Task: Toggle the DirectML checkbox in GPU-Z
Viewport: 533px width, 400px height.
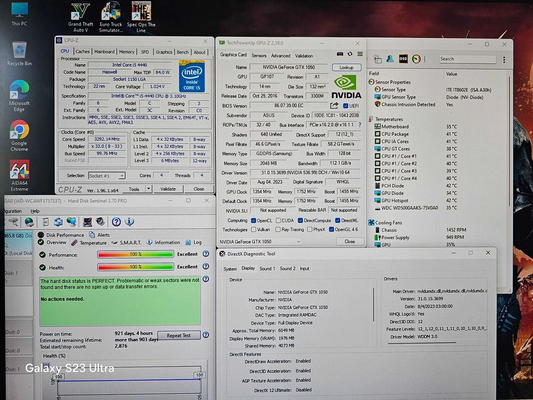Action: coord(338,221)
